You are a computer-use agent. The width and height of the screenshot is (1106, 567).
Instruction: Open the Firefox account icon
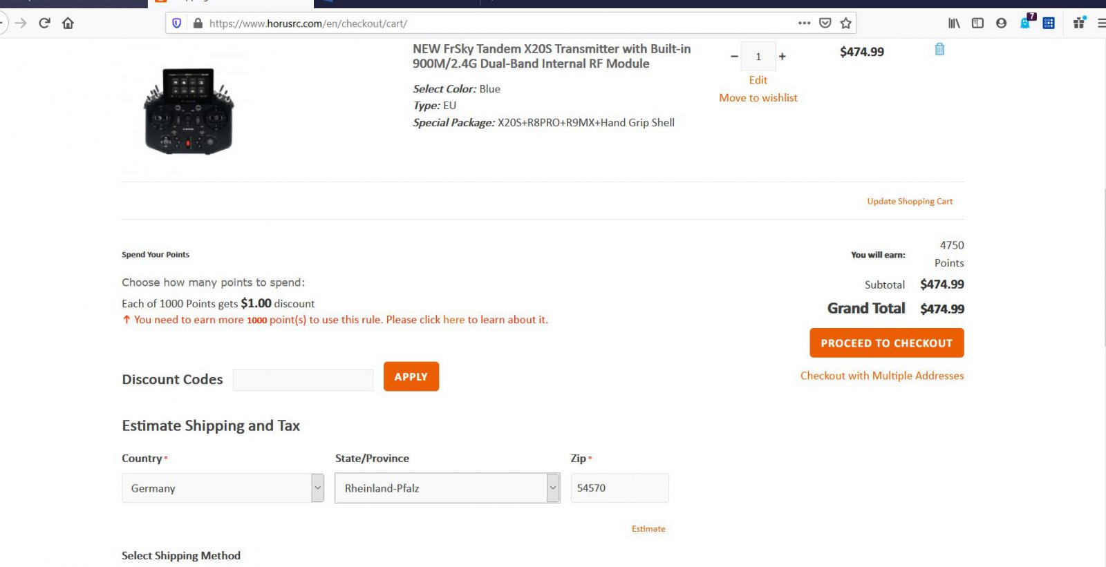coord(1001,23)
